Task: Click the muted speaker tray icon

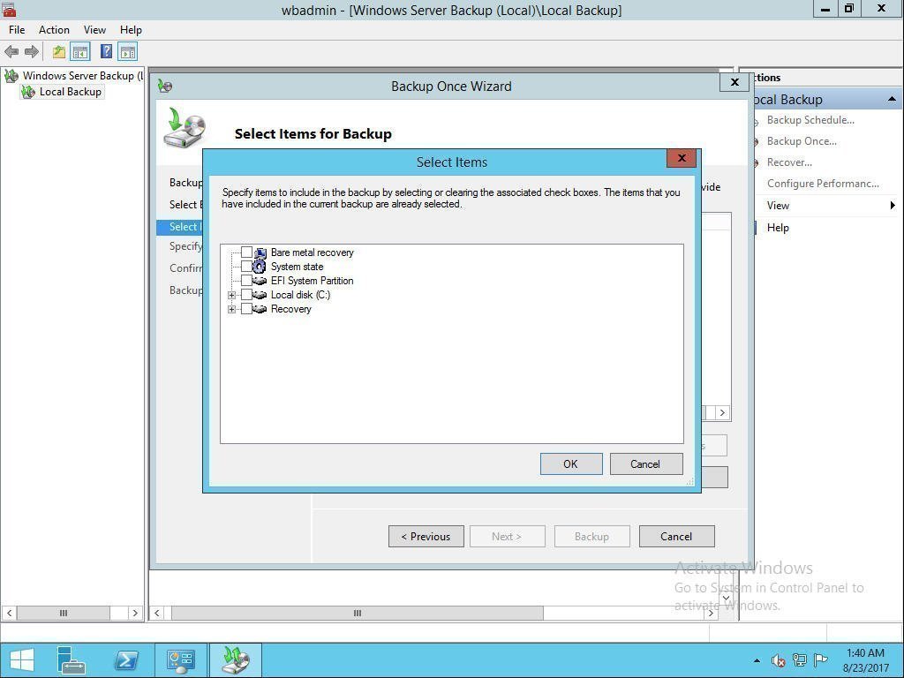Action: click(x=779, y=660)
